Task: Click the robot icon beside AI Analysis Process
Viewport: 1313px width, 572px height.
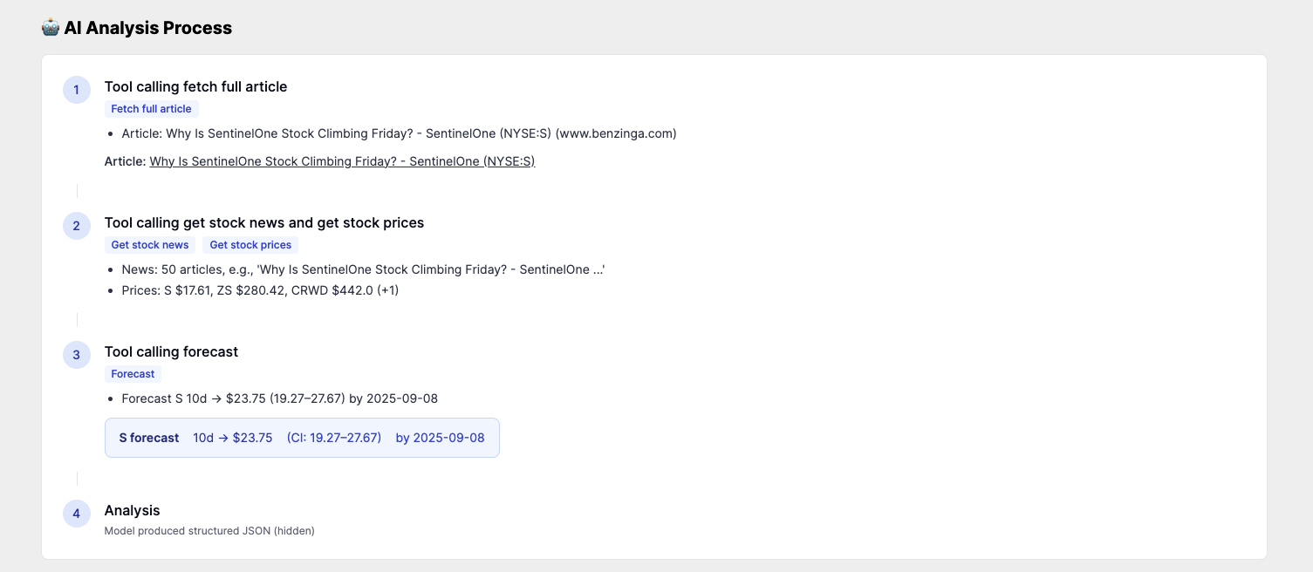Action: coord(51,28)
